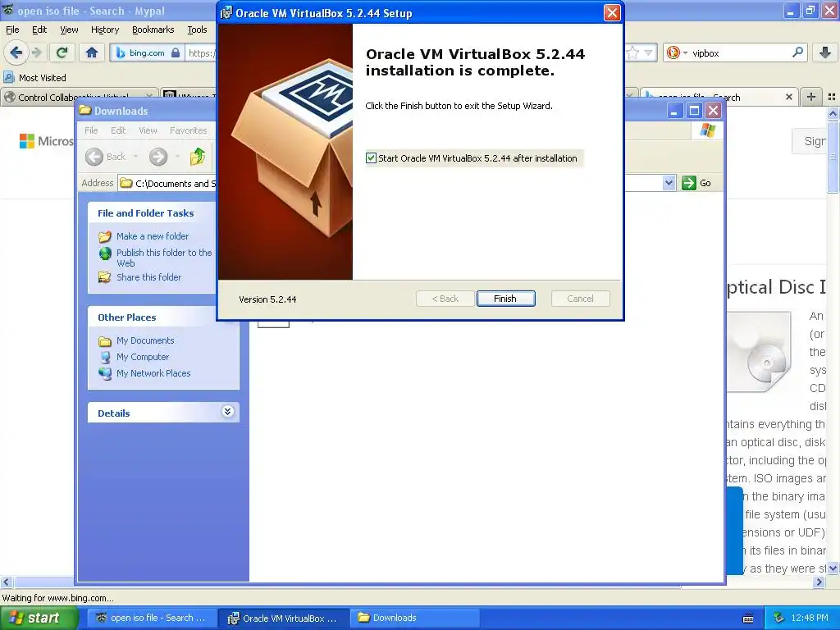Open the browser Tools menu
The height and width of the screenshot is (630, 840).
click(197, 30)
